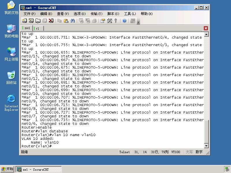Click the Connect in Tab icon
231x173 pixels.
38,21
